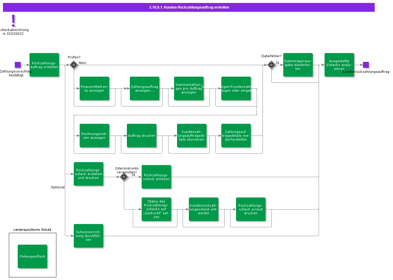Image resolution: width=393 pixels, height=280 pixels.
Task: Open Rückzahlungsscheck einlösen process box
Action: (x=156, y=177)
